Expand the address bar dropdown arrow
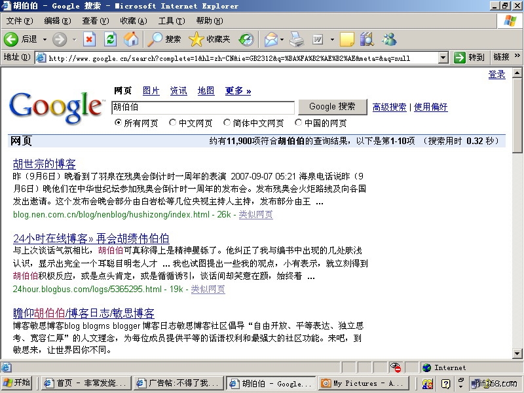 (x=443, y=58)
